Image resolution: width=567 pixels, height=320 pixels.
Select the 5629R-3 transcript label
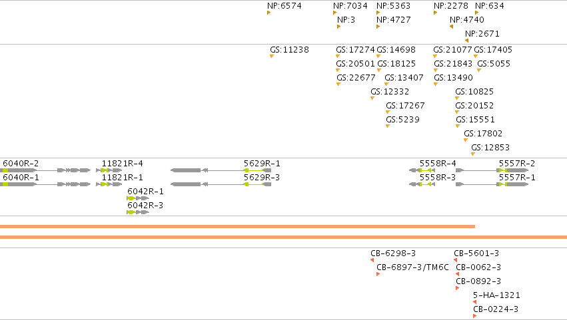coord(262,178)
